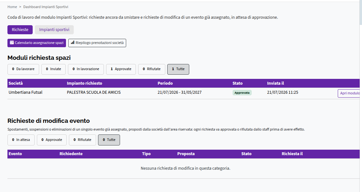Switch to the Impianti sportivi tab

[x=54, y=29]
